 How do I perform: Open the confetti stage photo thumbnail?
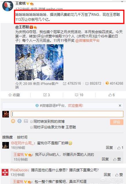(x=40, y=62)
